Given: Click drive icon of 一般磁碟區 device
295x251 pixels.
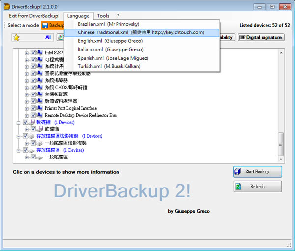Looking at the screenshot, I should pos(40,157).
